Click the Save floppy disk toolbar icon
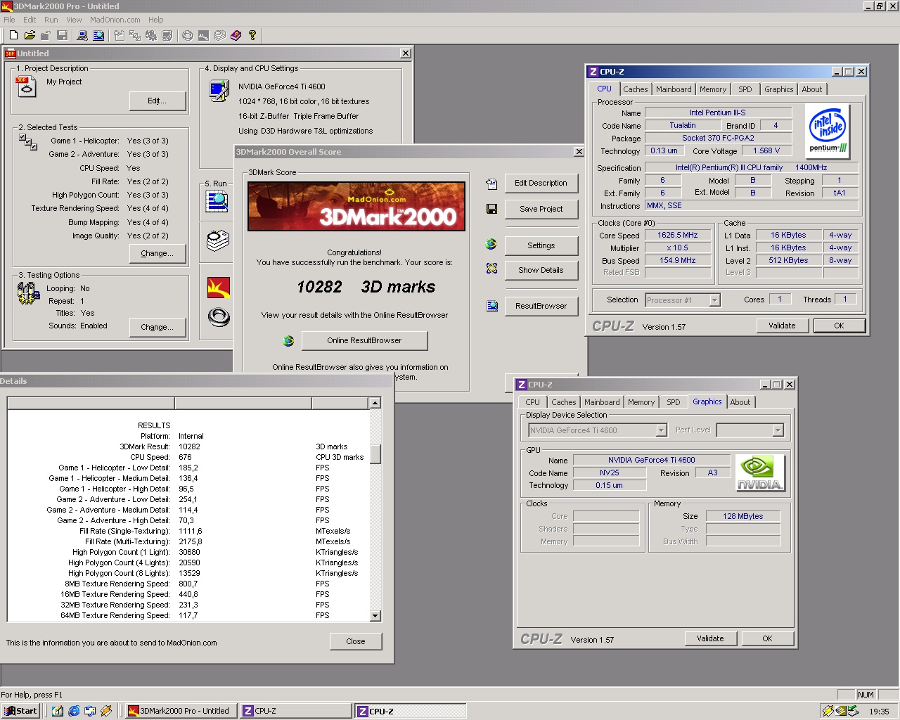900x720 pixels. (62, 35)
